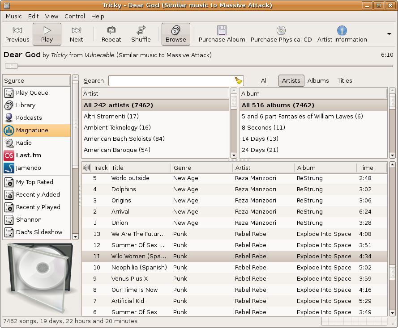The height and width of the screenshot is (328, 398).
Task: Select the All search filter
Action: click(x=264, y=80)
